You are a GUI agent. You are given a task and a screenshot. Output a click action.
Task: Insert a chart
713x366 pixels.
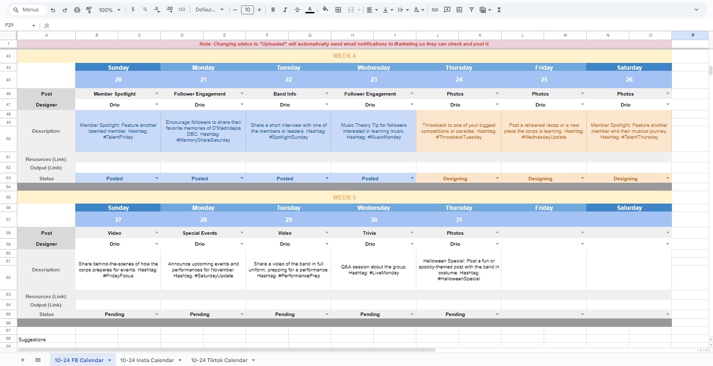pos(459,10)
